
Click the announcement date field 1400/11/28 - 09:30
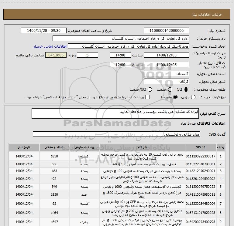click(44, 31)
